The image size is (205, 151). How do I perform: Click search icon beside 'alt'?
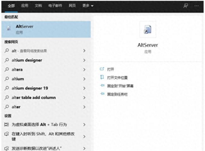click(x=7, y=51)
